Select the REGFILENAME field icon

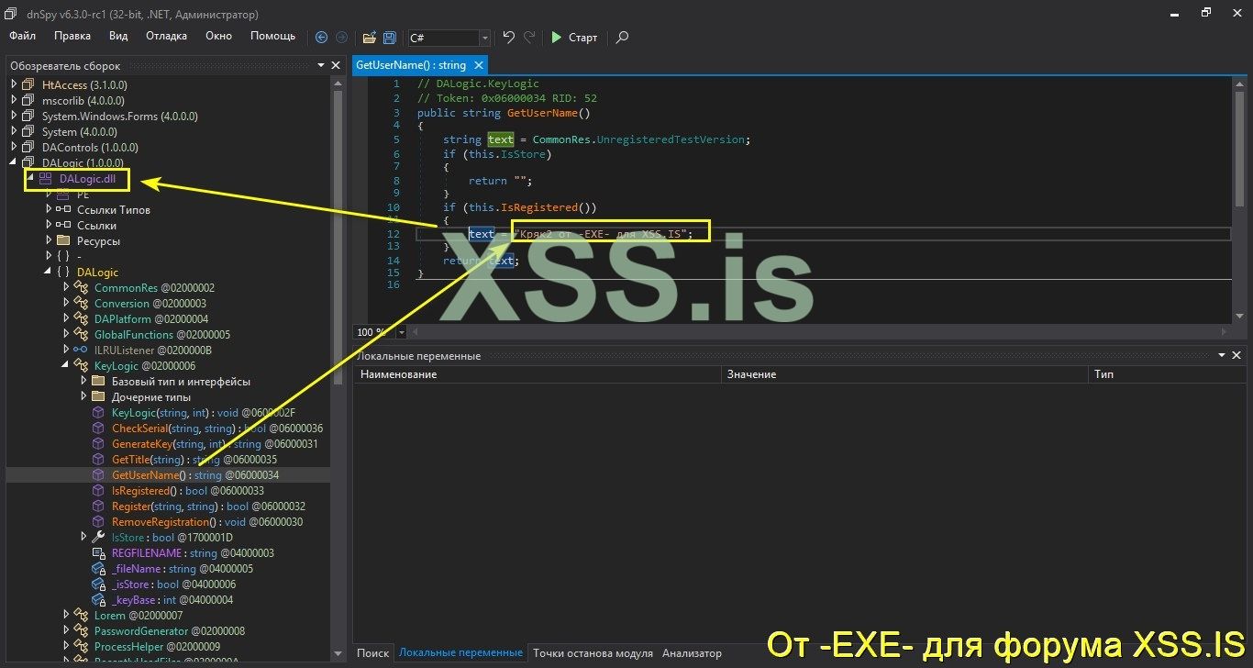[x=98, y=552]
